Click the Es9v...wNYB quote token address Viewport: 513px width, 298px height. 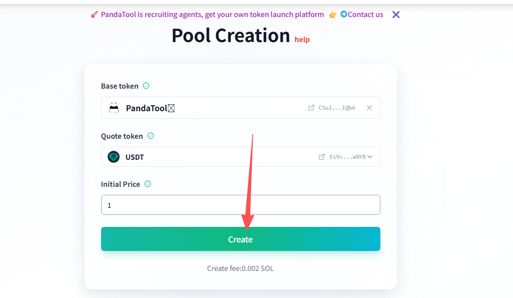coord(347,157)
